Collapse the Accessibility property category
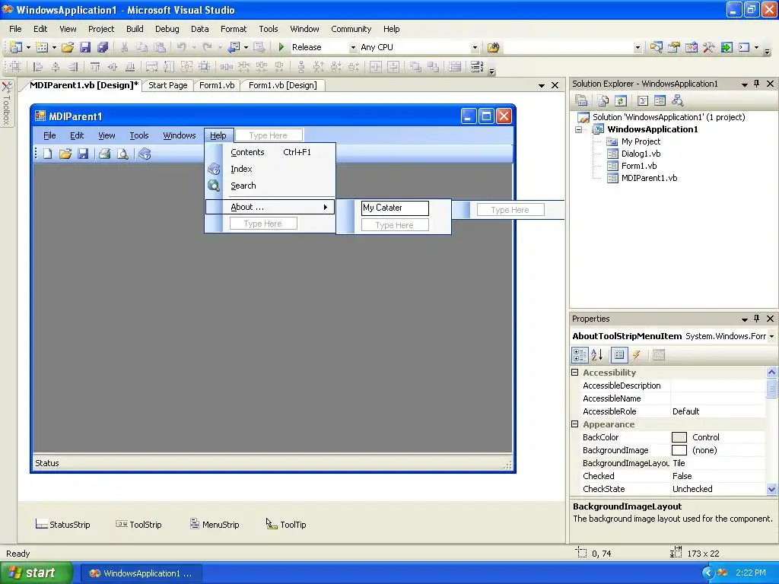This screenshot has height=584, width=779. tap(575, 373)
